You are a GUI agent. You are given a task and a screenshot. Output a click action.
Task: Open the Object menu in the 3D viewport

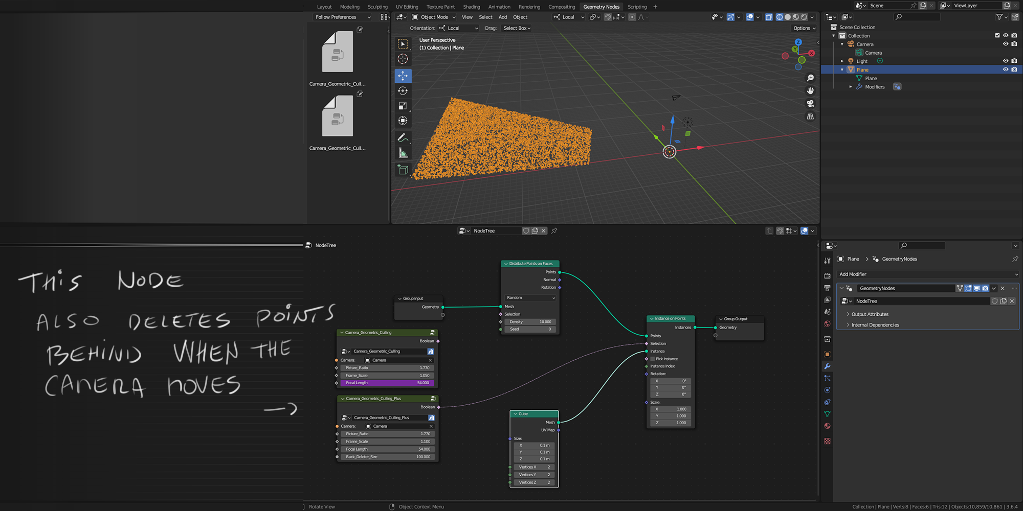[520, 17]
